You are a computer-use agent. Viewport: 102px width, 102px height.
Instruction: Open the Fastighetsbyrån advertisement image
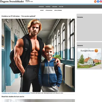89,58
